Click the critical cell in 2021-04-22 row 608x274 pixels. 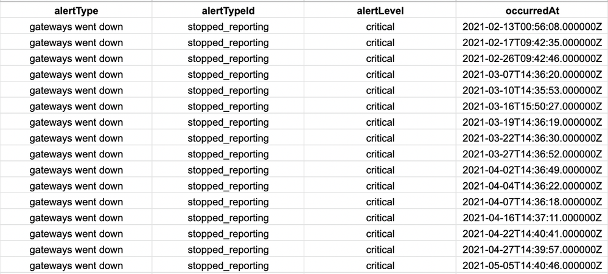pos(380,234)
